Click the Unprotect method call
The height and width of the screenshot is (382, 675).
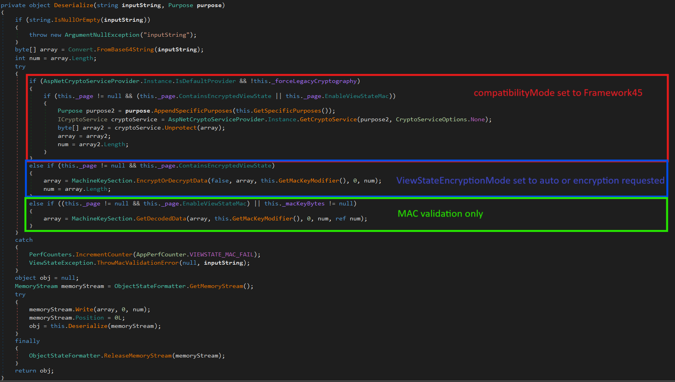click(x=180, y=128)
